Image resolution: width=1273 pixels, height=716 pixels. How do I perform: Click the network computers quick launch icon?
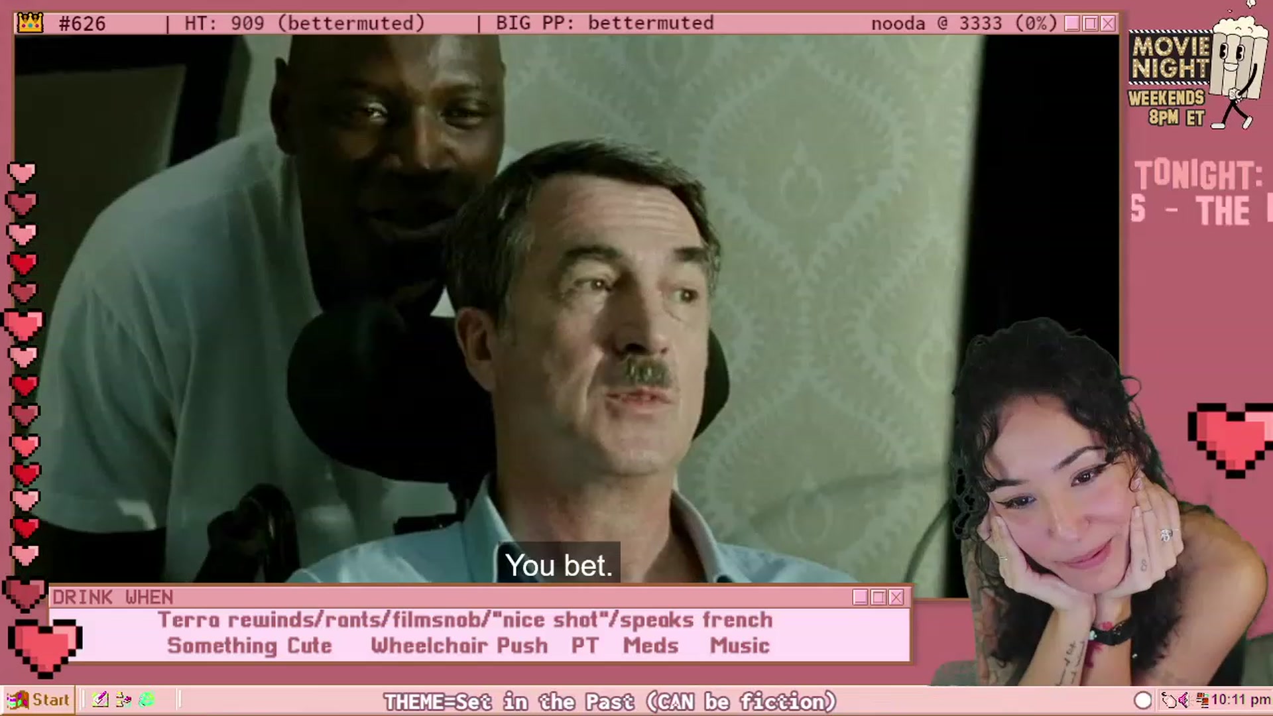123,699
